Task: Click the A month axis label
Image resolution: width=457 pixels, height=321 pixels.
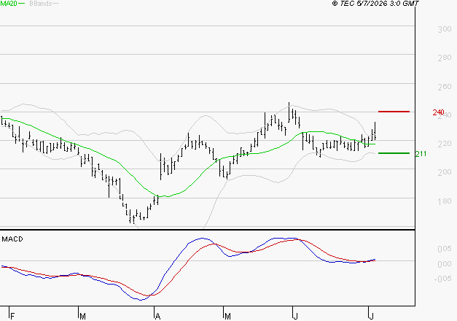Action: (157, 317)
